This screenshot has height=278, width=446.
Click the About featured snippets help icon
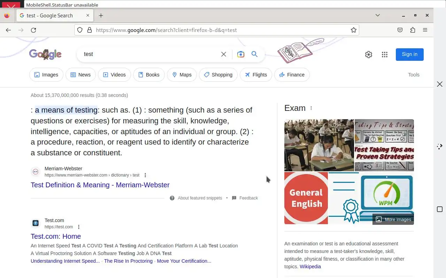[172, 198]
